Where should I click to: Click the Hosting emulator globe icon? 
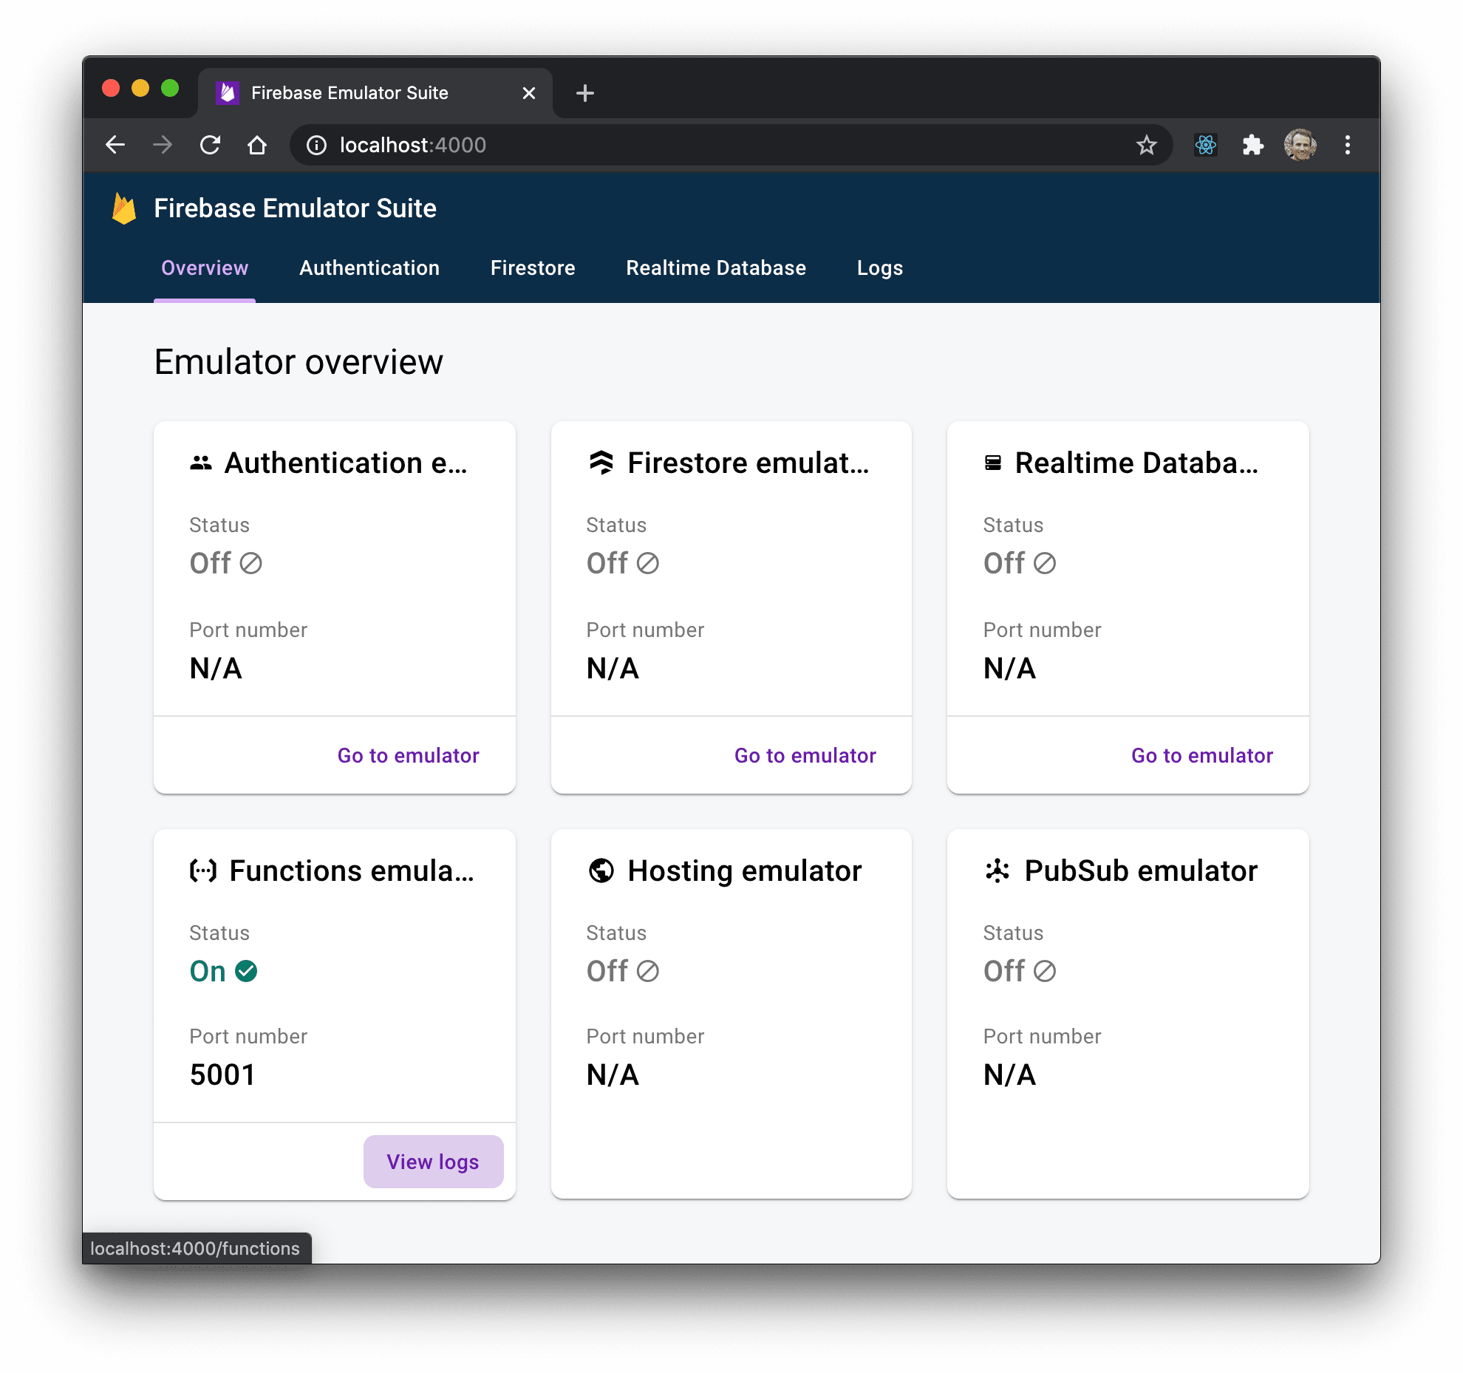[x=600, y=871]
